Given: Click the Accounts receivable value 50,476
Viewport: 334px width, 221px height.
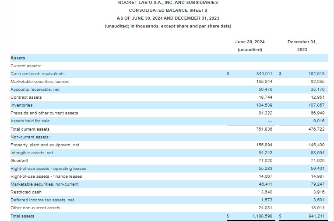Looking at the screenshot, I should click(265, 90).
